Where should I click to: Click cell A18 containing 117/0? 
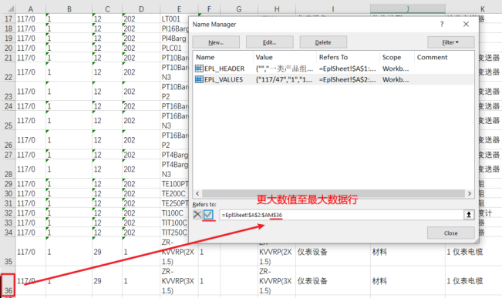click(31, 28)
